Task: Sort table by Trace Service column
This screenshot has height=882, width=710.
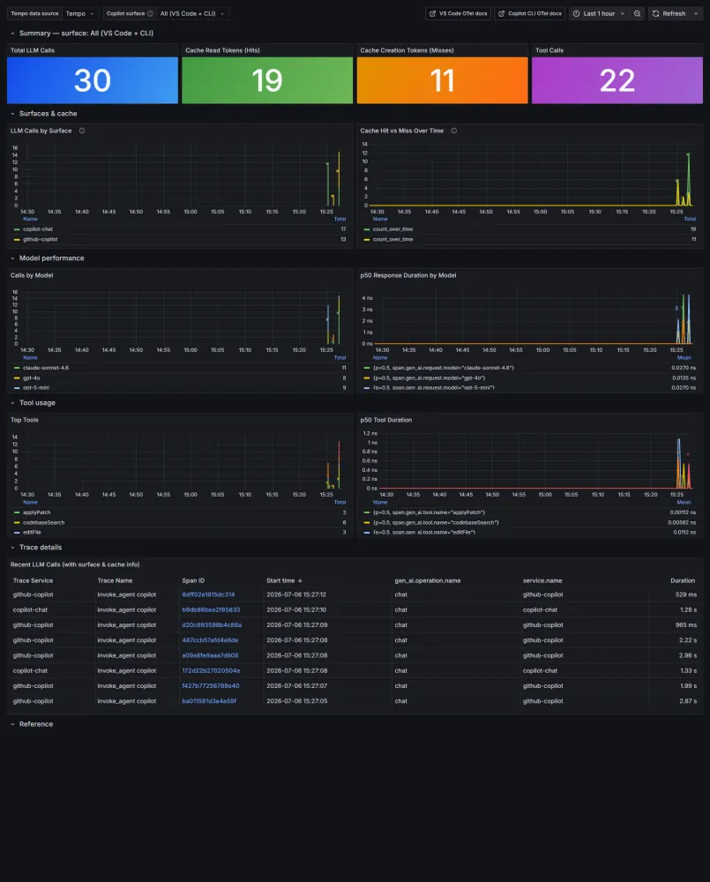Action: click(33, 580)
